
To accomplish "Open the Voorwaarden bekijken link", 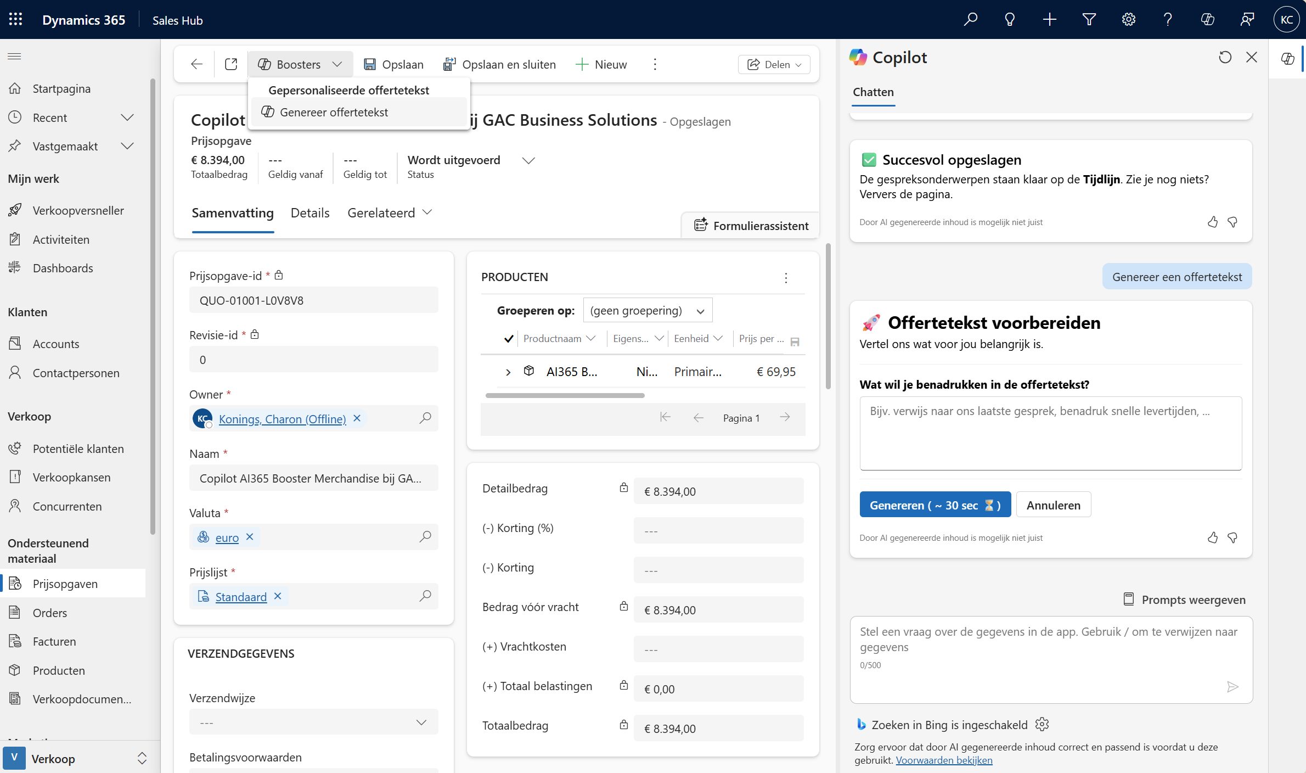I will (944, 760).
